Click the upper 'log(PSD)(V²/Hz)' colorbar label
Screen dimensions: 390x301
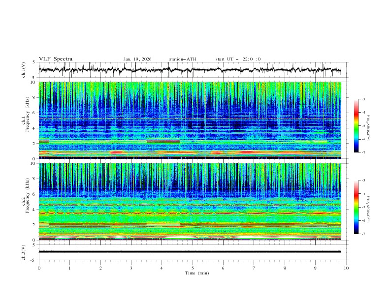369,128
